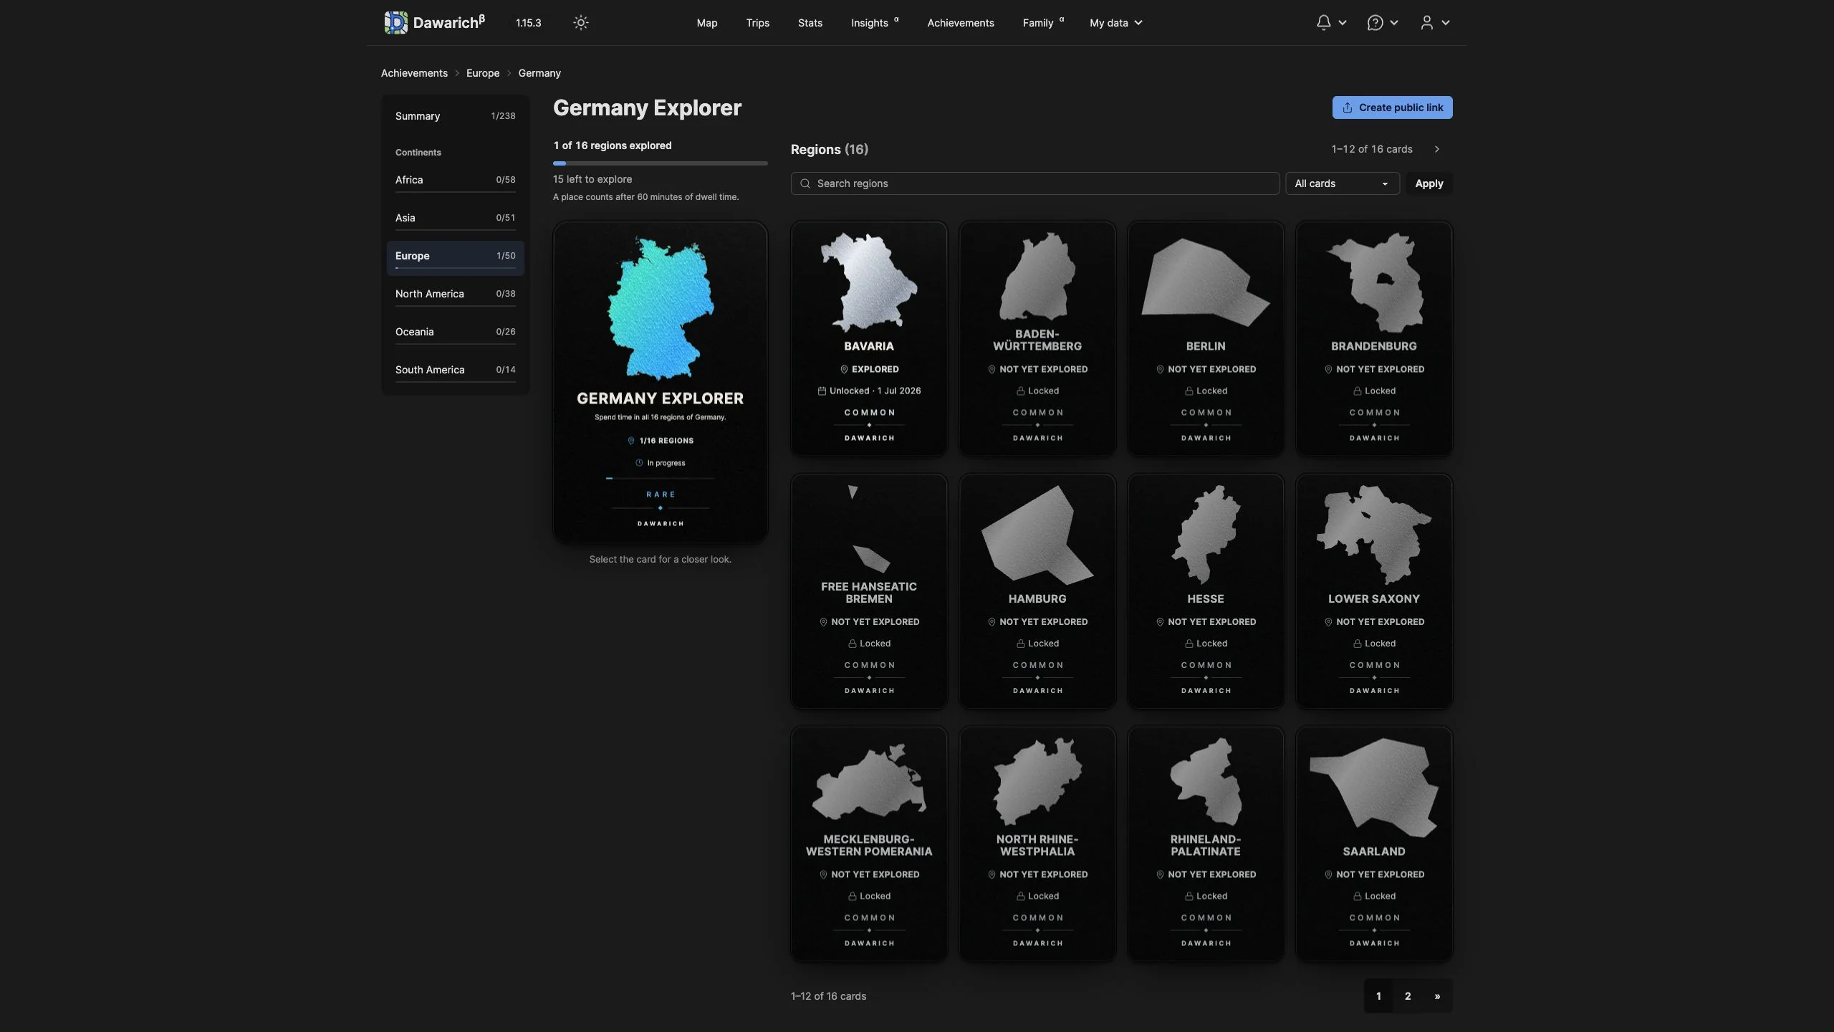The height and width of the screenshot is (1032, 1834).
Task: Expand the My data menu
Action: click(x=1115, y=23)
